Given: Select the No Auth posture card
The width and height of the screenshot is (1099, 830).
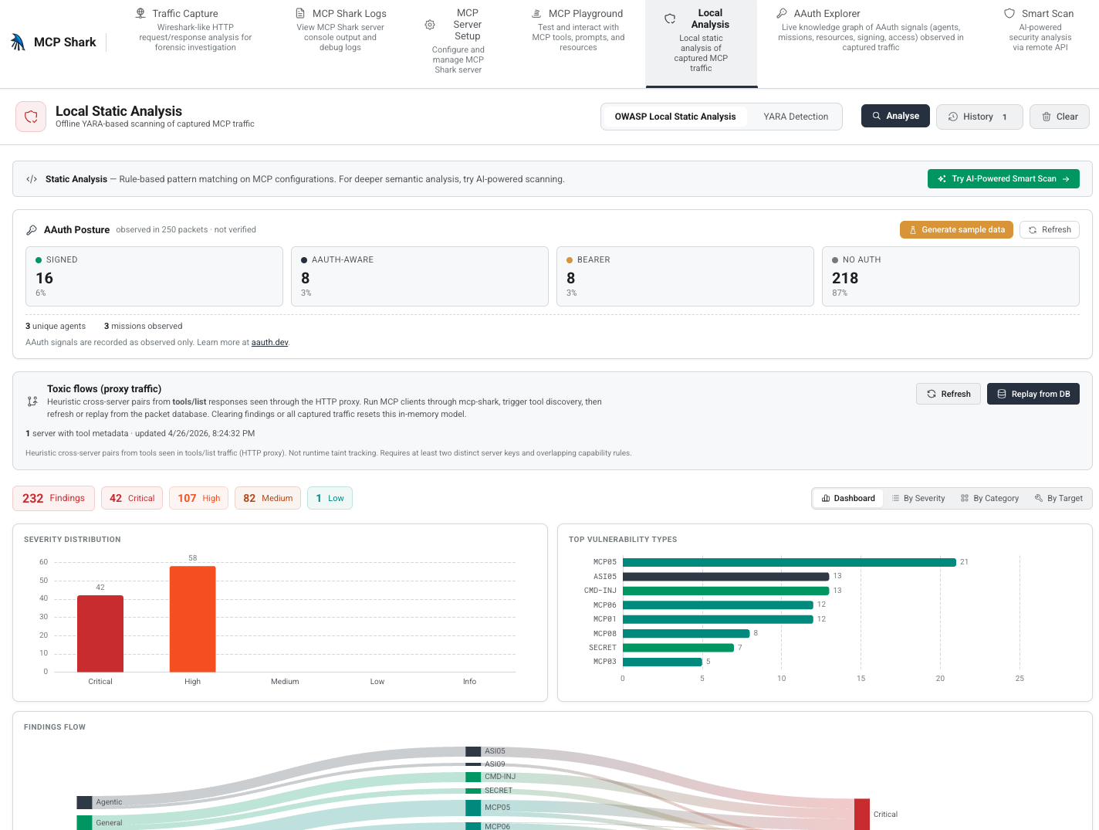Looking at the screenshot, I should [x=951, y=276].
